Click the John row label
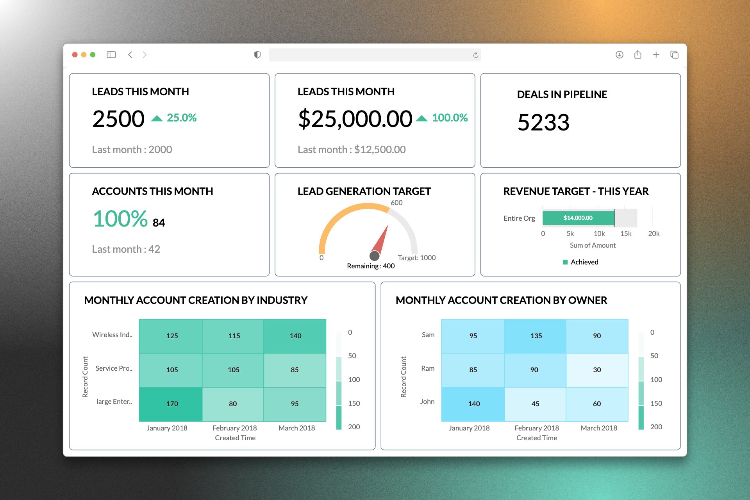 [x=427, y=402]
